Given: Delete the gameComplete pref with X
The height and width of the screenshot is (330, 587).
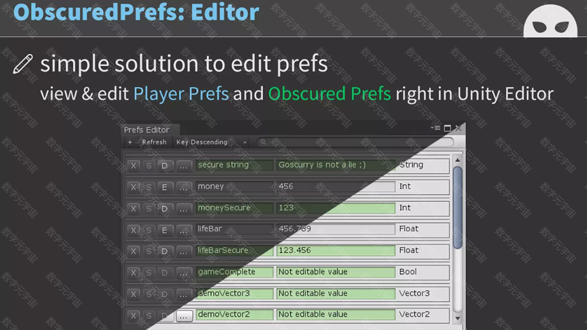Looking at the screenshot, I should [133, 273].
